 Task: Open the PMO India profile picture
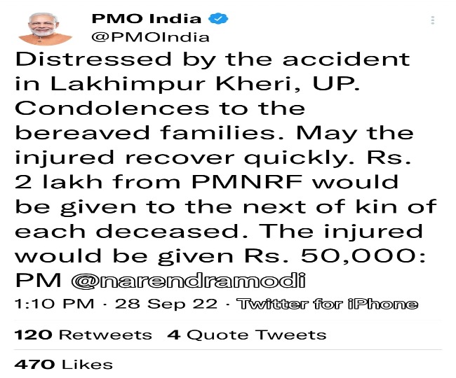(45, 29)
